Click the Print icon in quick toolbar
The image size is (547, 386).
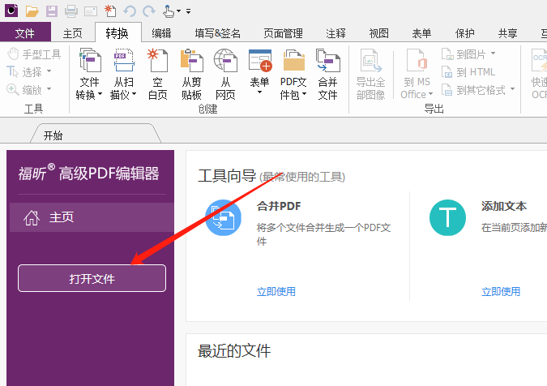[71, 11]
